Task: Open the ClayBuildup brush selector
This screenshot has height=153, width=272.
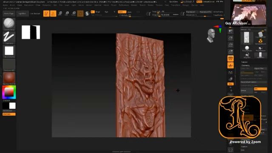Action: (x=9, y=24)
